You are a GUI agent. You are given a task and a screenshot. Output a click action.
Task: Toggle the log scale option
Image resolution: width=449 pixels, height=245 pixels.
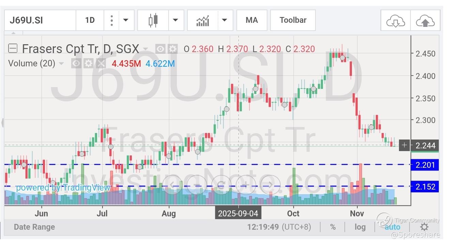pos(360,227)
